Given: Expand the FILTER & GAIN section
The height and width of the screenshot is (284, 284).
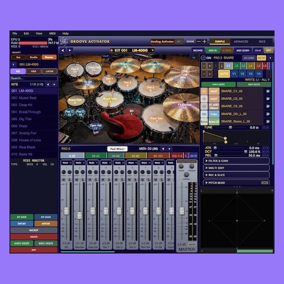Looking at the screenshot, I should [236, 161].
